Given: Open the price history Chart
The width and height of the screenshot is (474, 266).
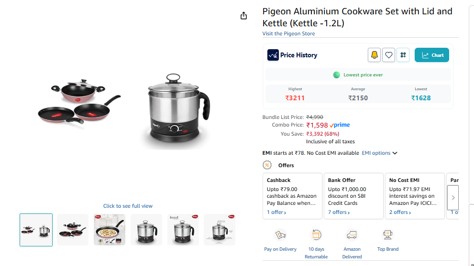Looking at the screenshot, I should pos(432,55).
